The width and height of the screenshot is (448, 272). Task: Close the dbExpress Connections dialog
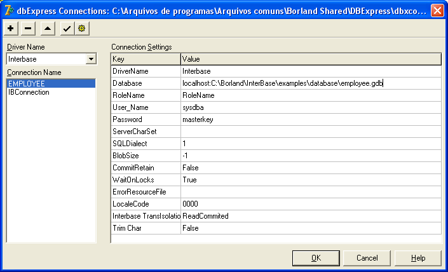437,10
